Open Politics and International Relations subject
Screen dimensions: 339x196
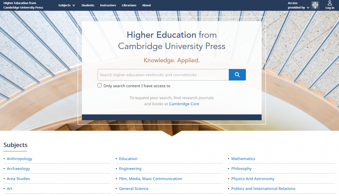pyautogui.click(x=263, y=189)
